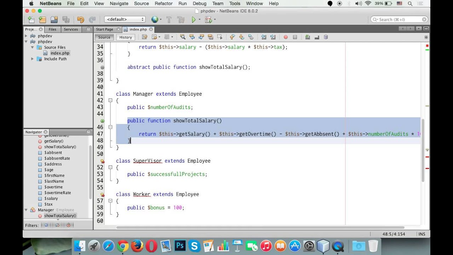Open the Navigate menu
The width and height of the screenshot is (453, 255).
[x=119, y=4]
